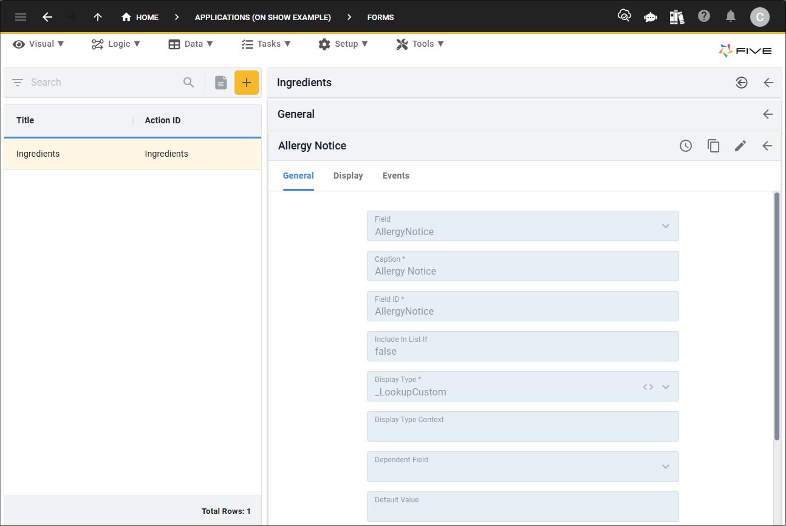Click the help question mark icon
Image resolution: width=786 pixels, height=526 pixels.
(x=704, y=16)
